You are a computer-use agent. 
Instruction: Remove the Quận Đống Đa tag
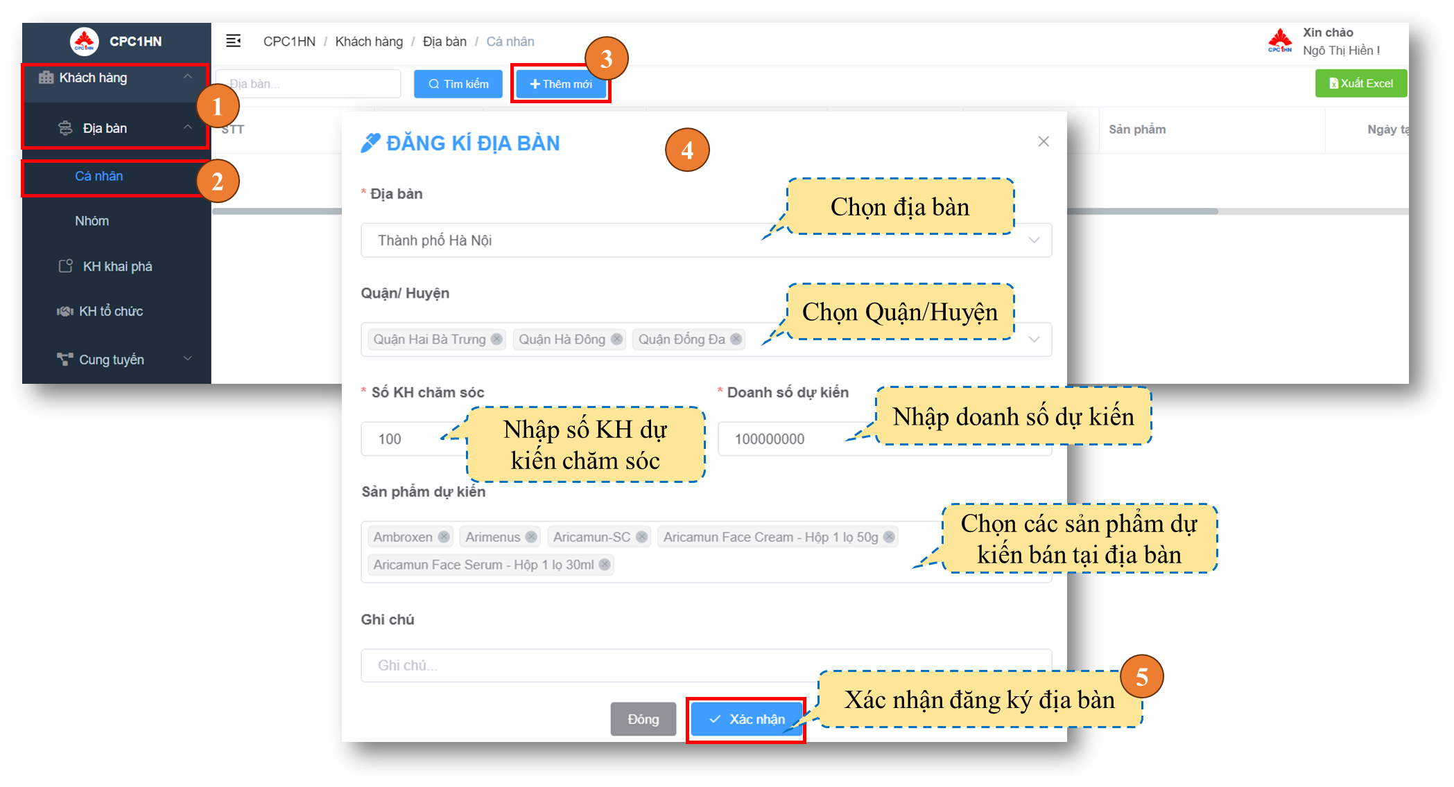(x=736, y=339)
